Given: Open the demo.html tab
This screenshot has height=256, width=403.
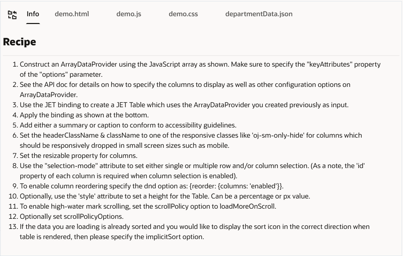Looking at the screenshot, I should (72, 14).
